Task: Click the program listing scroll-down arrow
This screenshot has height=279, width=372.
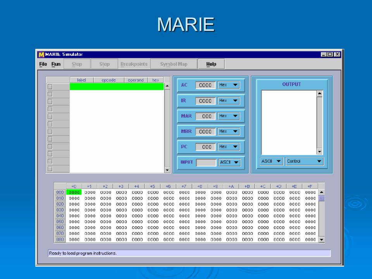Action: coord(167,170)
